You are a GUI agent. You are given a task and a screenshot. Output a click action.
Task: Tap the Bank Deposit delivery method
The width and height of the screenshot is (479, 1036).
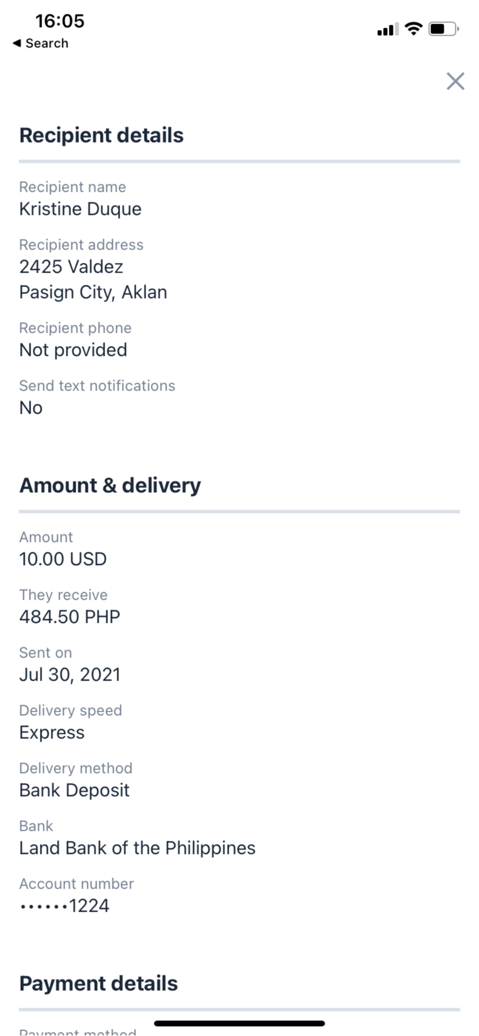75,790
